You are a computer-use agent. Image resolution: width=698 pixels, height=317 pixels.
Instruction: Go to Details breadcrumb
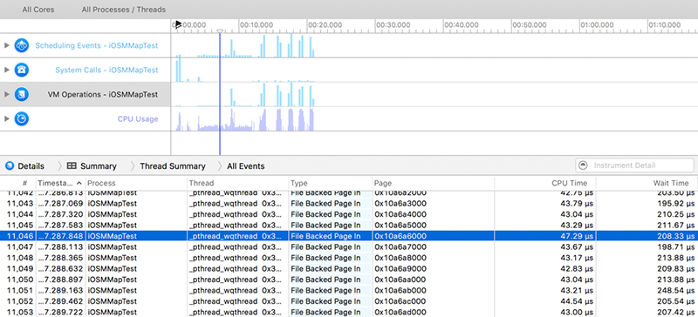point(31,165)
